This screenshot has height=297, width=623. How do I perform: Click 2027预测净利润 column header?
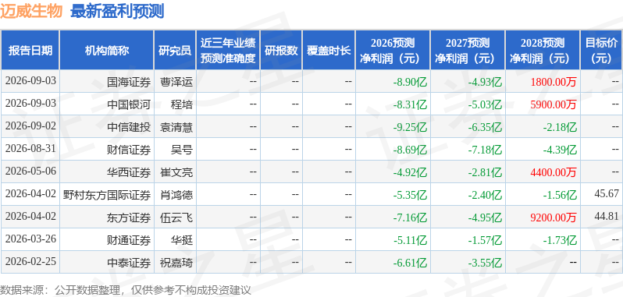click(468, 51)
